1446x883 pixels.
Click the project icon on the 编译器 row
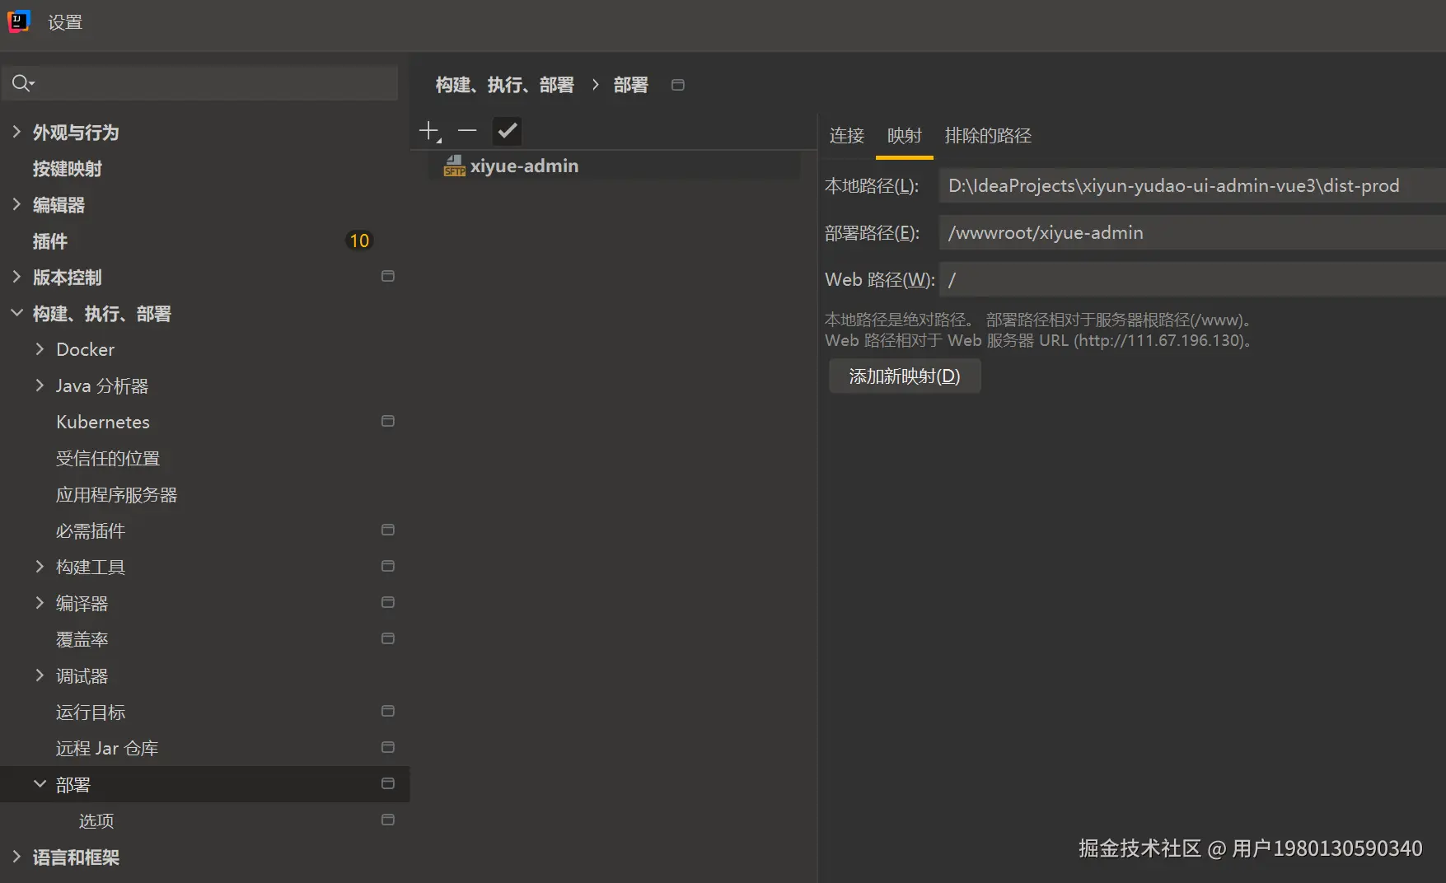coord(388,602)
